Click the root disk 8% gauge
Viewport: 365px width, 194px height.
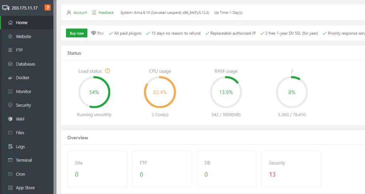[292, 92]
